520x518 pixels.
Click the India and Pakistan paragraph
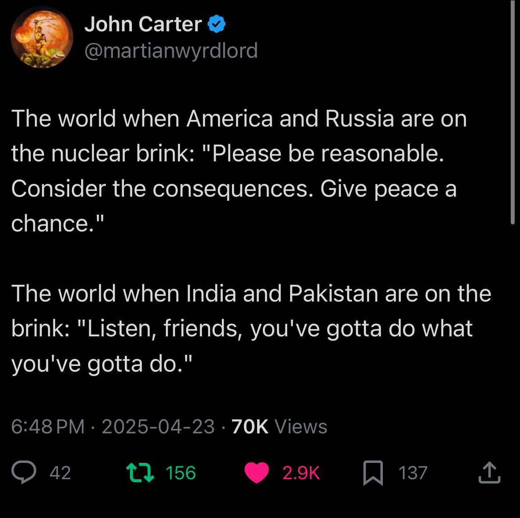click(251, 329)
